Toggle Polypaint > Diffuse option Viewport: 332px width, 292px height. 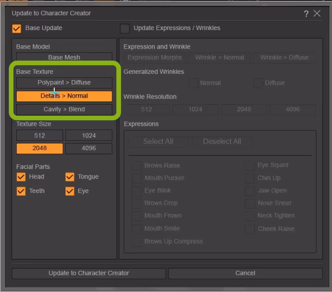[x=64, y=82]
